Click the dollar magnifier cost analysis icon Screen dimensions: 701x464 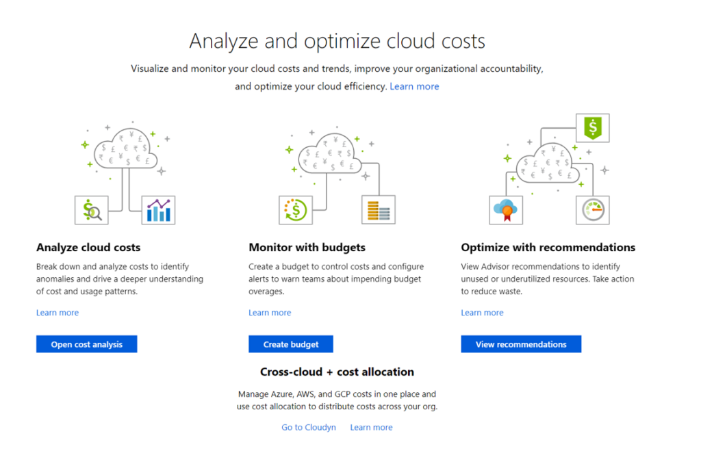92,209
